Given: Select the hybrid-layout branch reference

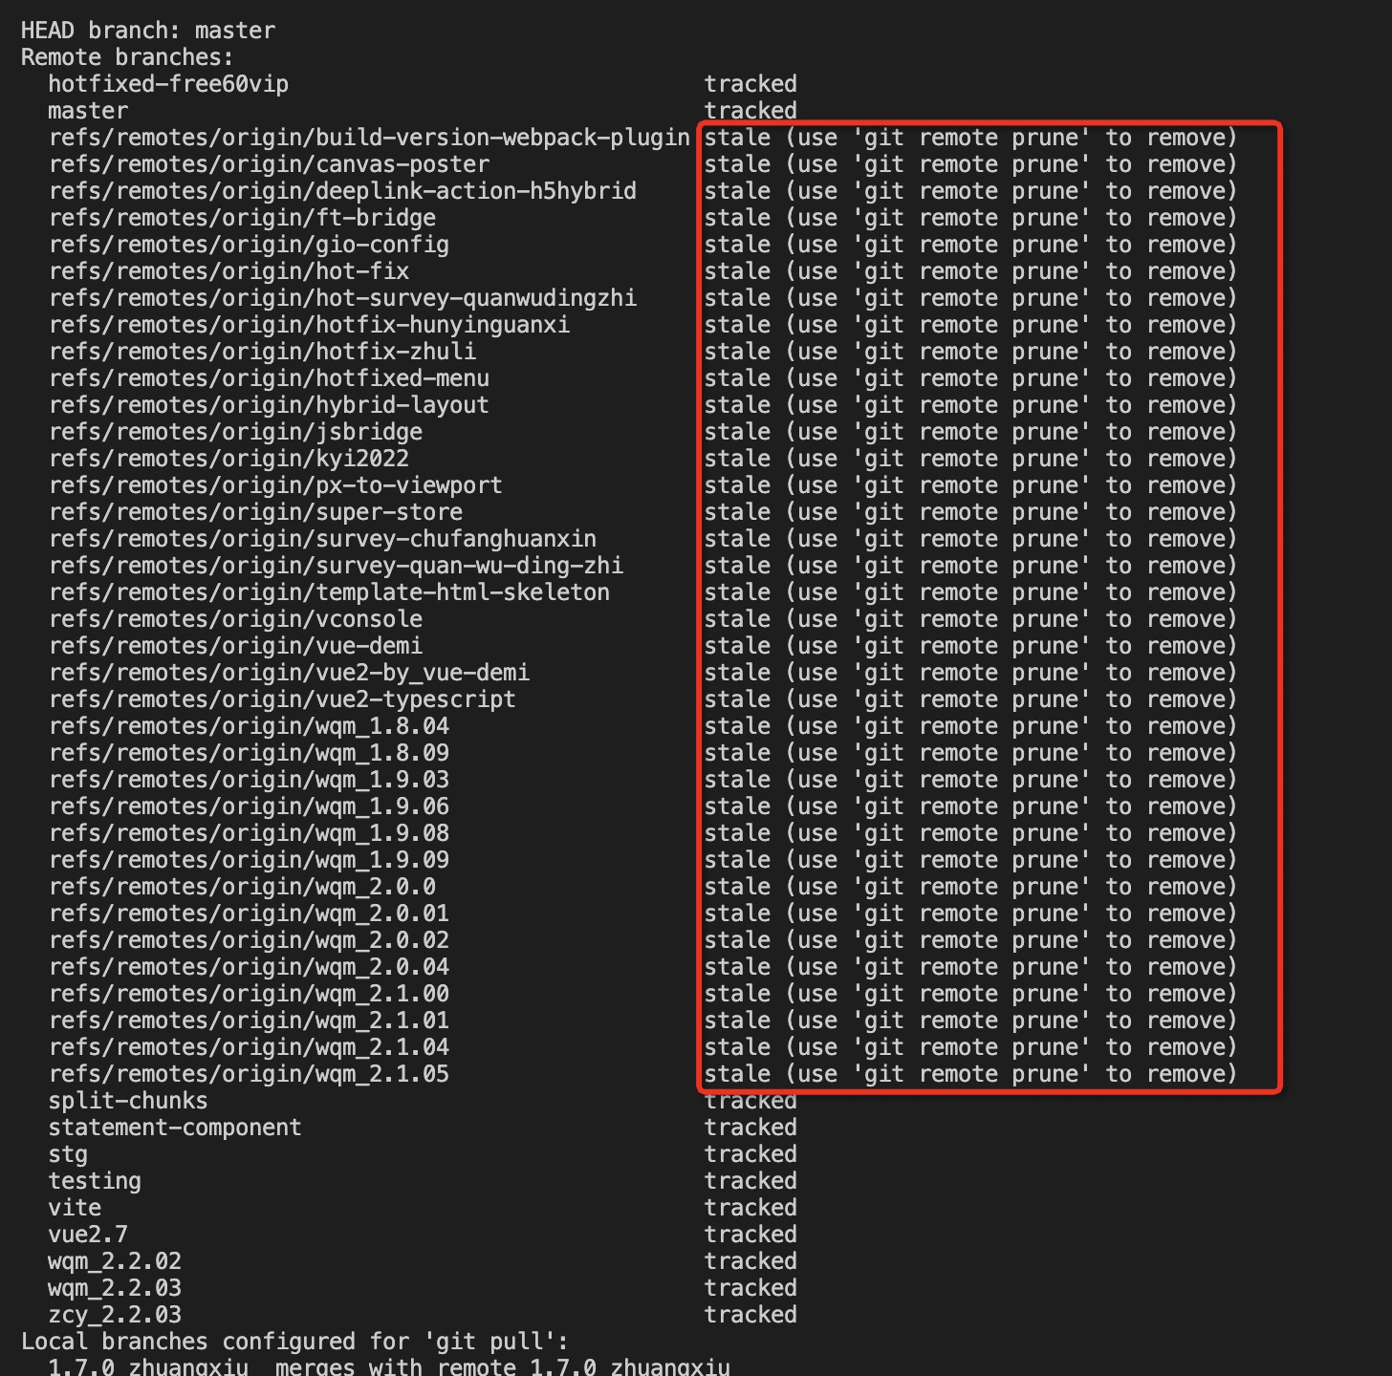Looking at the screenshot, I should [269, 405].
